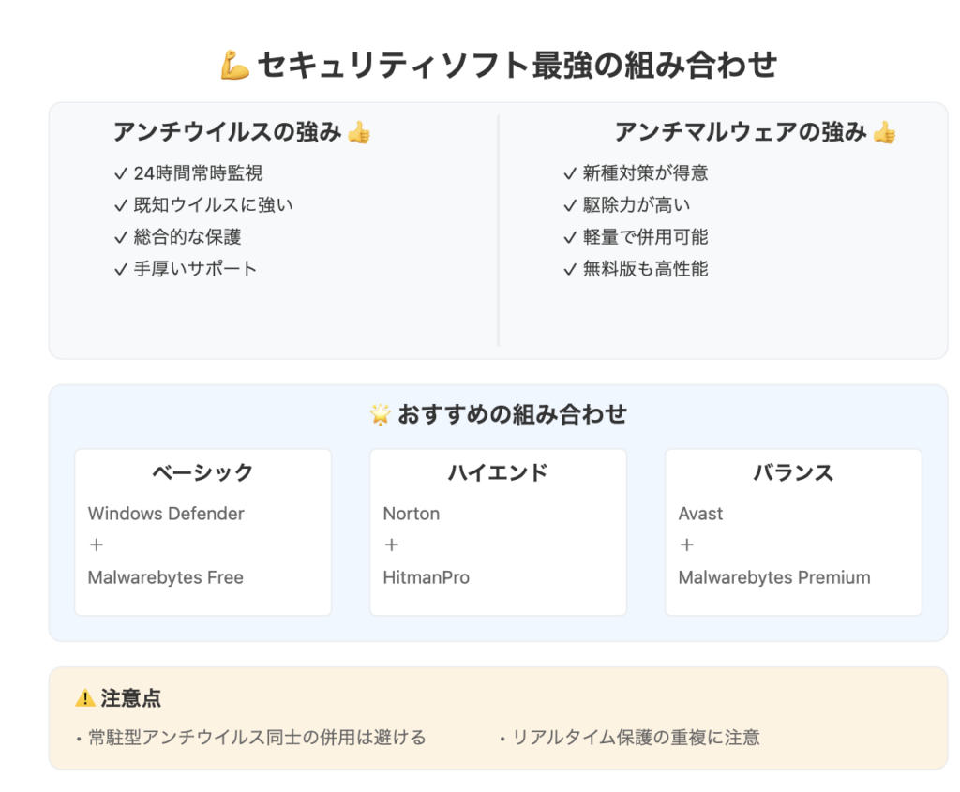The image size is (960, 792).
Task: Click the text 24時間常時監視
Action: [199, 173]
